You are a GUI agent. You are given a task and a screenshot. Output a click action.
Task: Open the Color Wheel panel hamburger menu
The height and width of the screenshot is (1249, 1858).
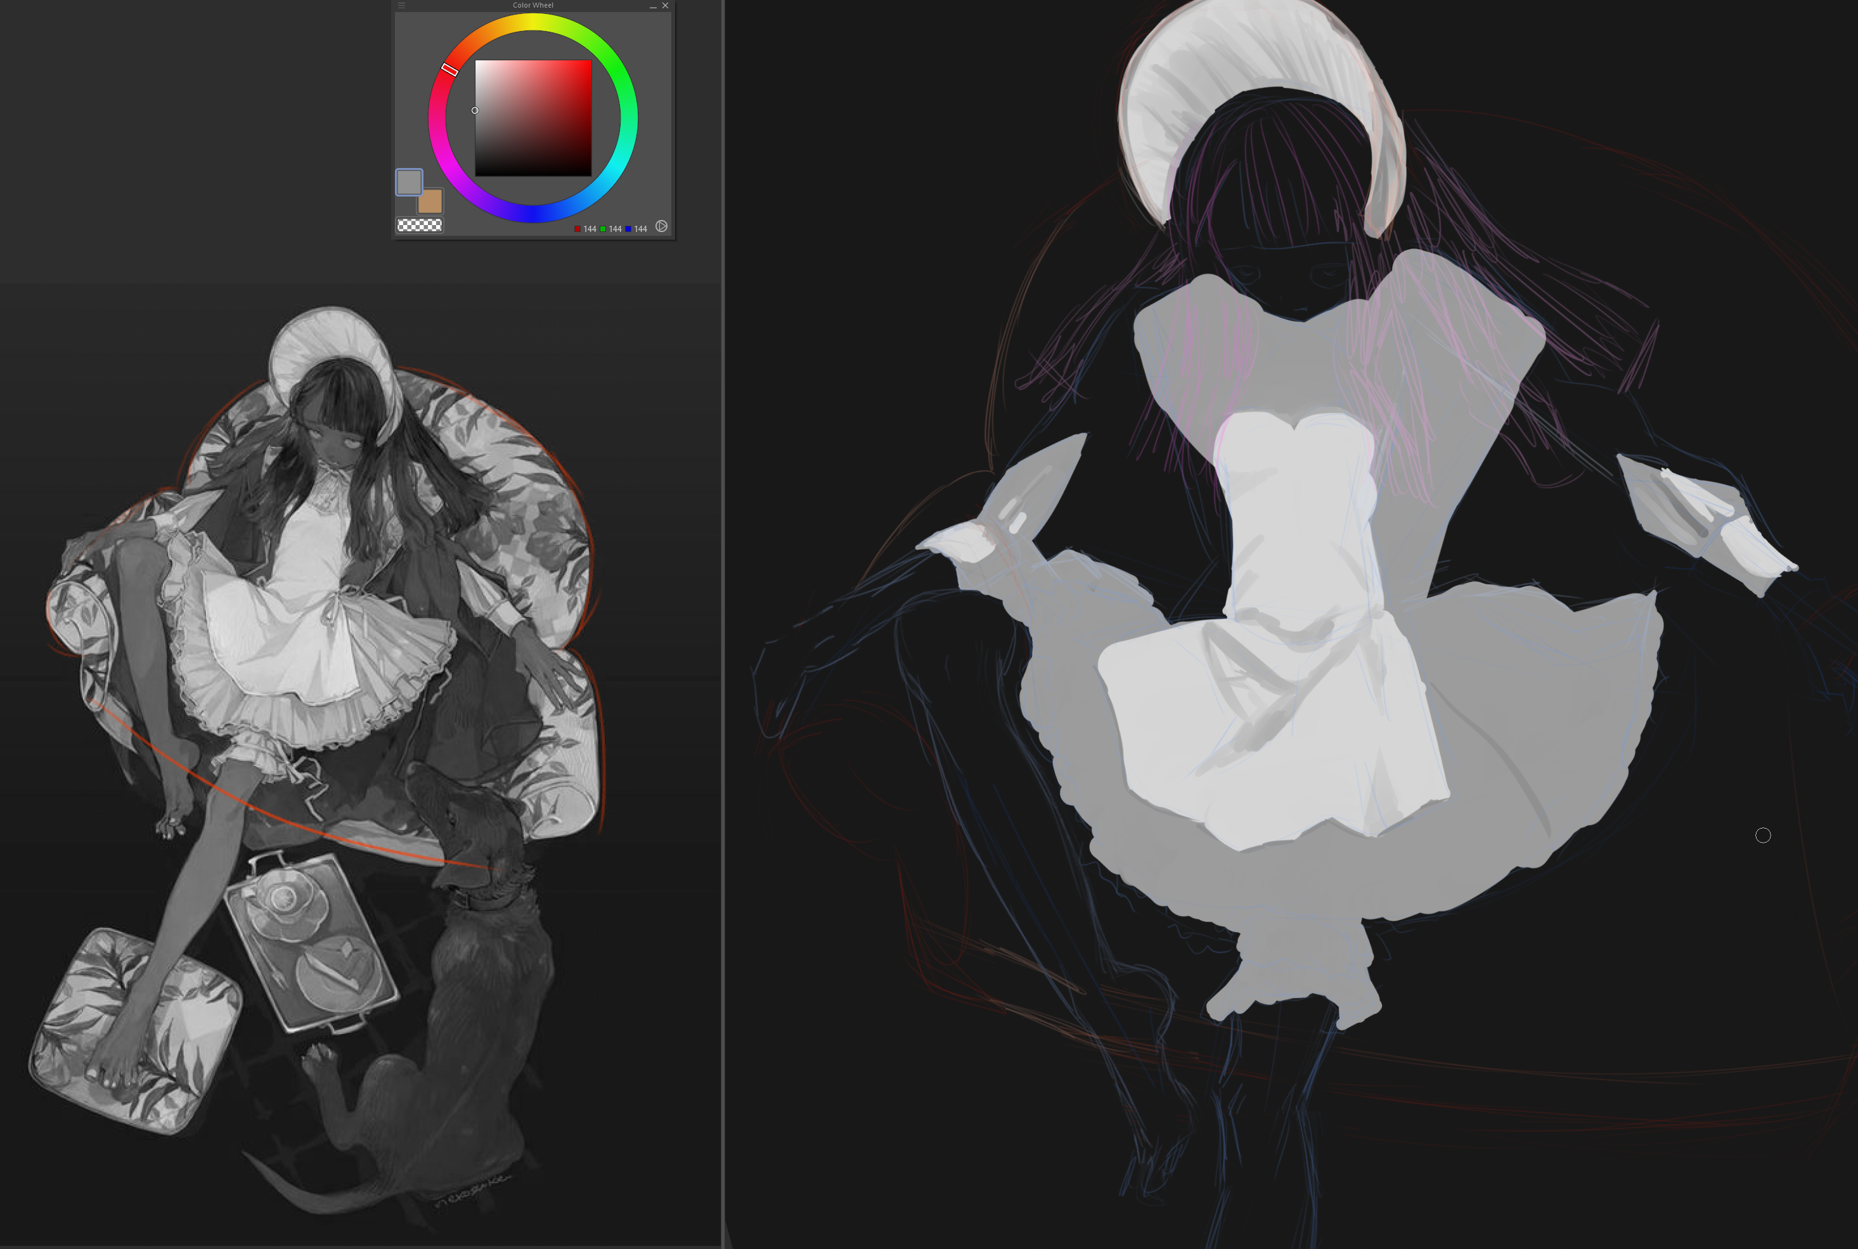401,6
